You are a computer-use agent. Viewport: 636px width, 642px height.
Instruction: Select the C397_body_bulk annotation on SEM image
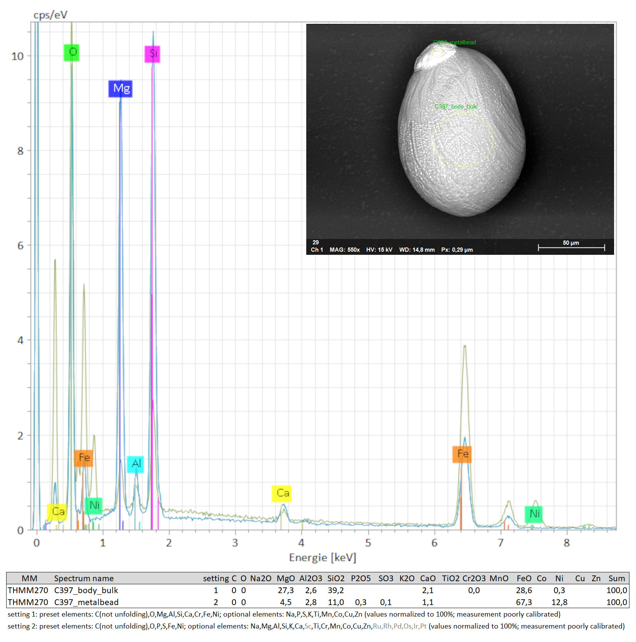click(456, 107)
